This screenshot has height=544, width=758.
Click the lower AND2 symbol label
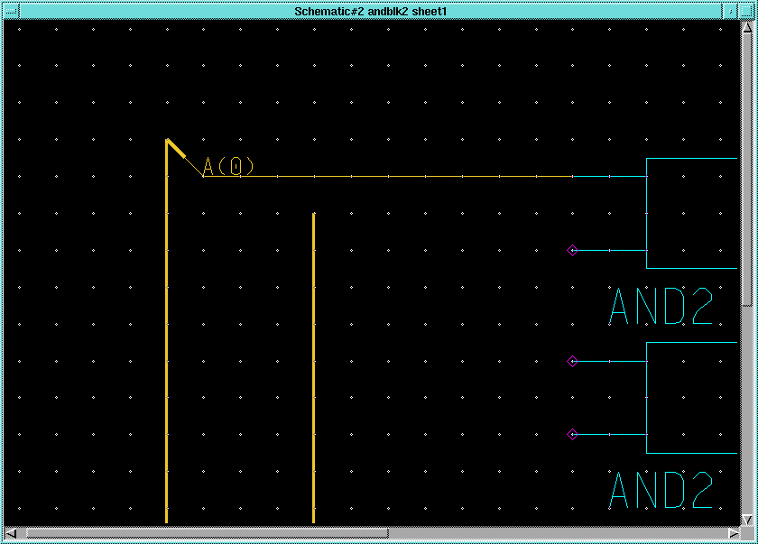[661, 489]
